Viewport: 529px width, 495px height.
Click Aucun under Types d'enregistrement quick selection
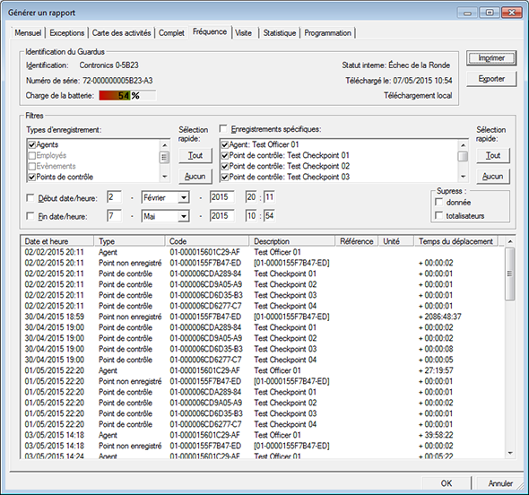195,176
